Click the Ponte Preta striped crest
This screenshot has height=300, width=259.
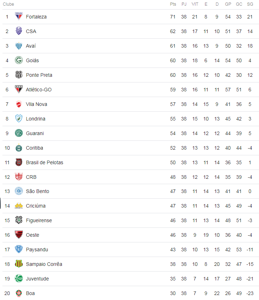pyautogui.click(x=19, y=75)
